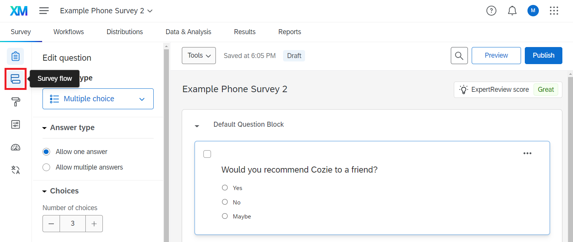Open Survey options sliders icon

[15, 124]
